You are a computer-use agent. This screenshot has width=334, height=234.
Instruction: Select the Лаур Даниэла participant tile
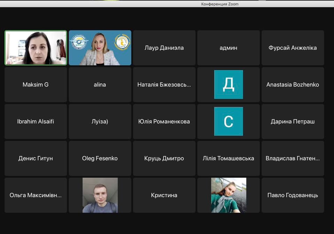pyautogui.click(x=164, y=48)
